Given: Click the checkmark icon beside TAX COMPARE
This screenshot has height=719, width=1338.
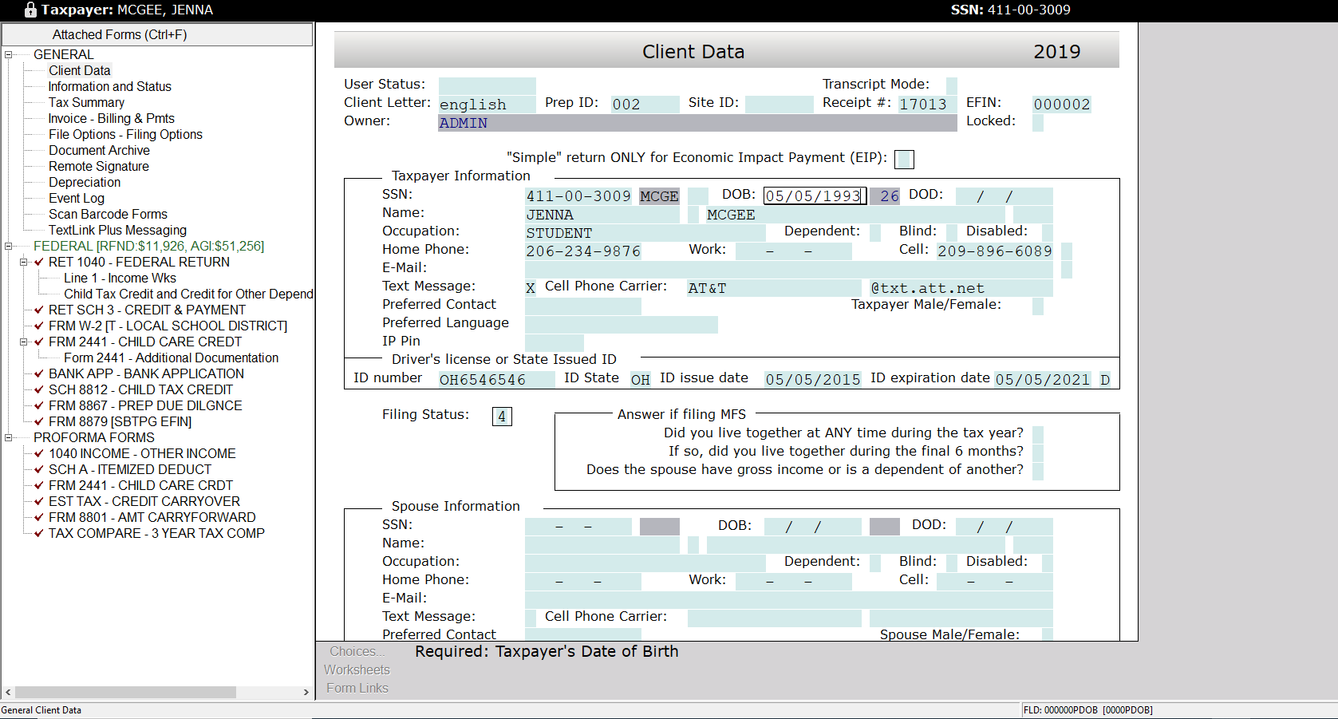Looking at the screenshot, I should 39,533.
